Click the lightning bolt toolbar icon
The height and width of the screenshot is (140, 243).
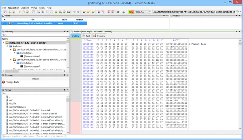[x=20, y=12]
